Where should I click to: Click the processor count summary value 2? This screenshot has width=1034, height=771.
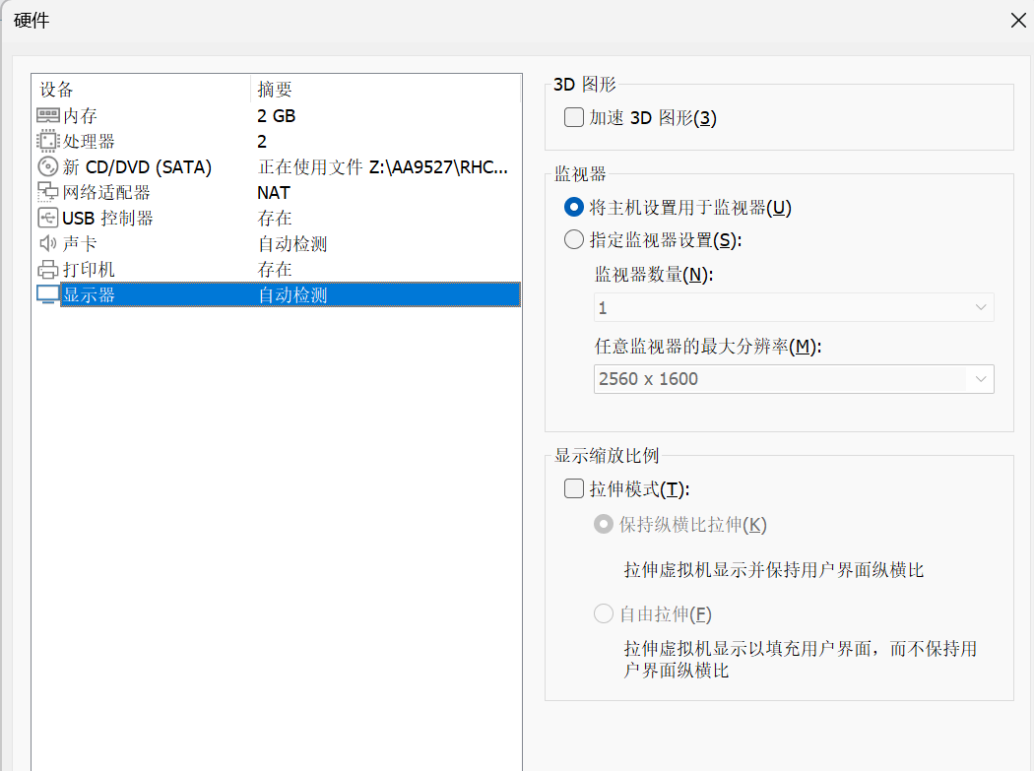262,142
